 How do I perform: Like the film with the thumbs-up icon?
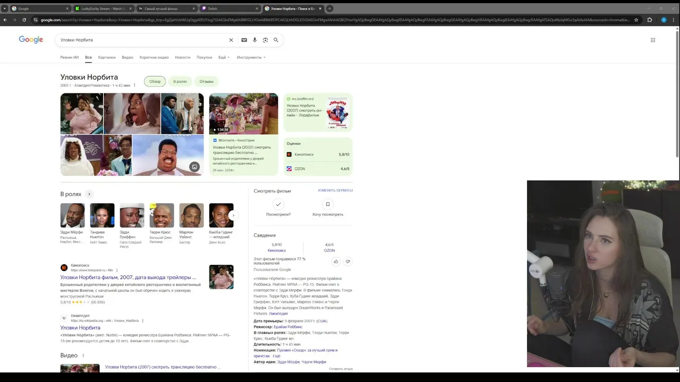tap(336, 262)
